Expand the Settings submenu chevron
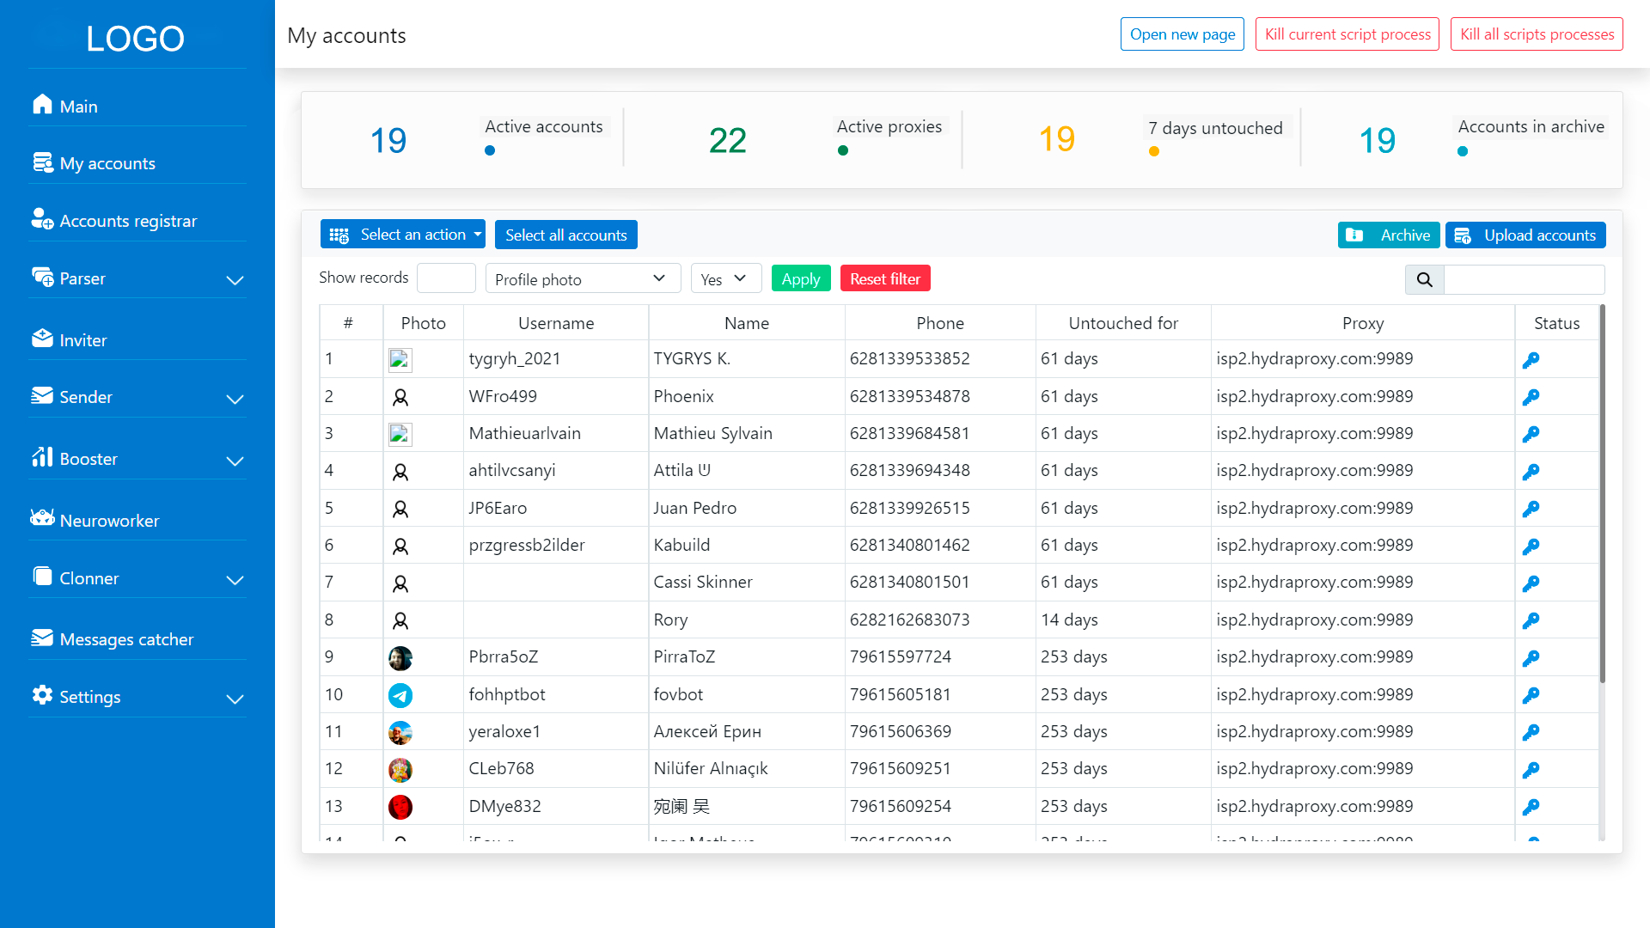Screen dimensions: 1650x928 pyautogui.click(x=235, y=699)
